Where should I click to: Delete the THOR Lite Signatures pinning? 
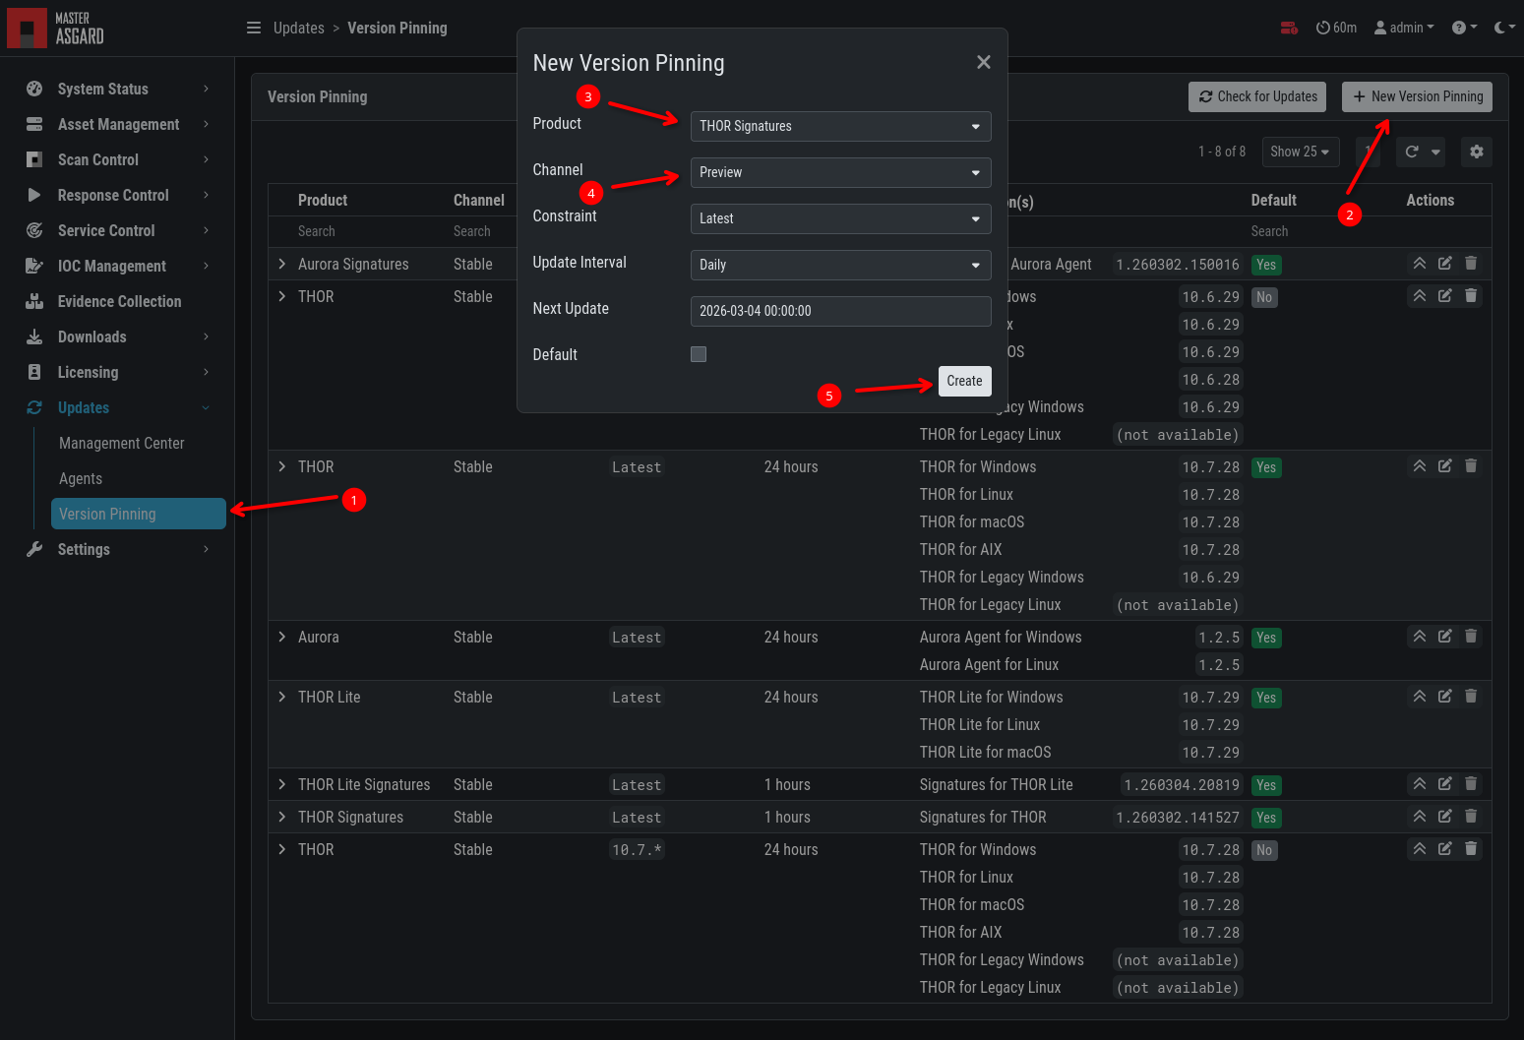1471,783
